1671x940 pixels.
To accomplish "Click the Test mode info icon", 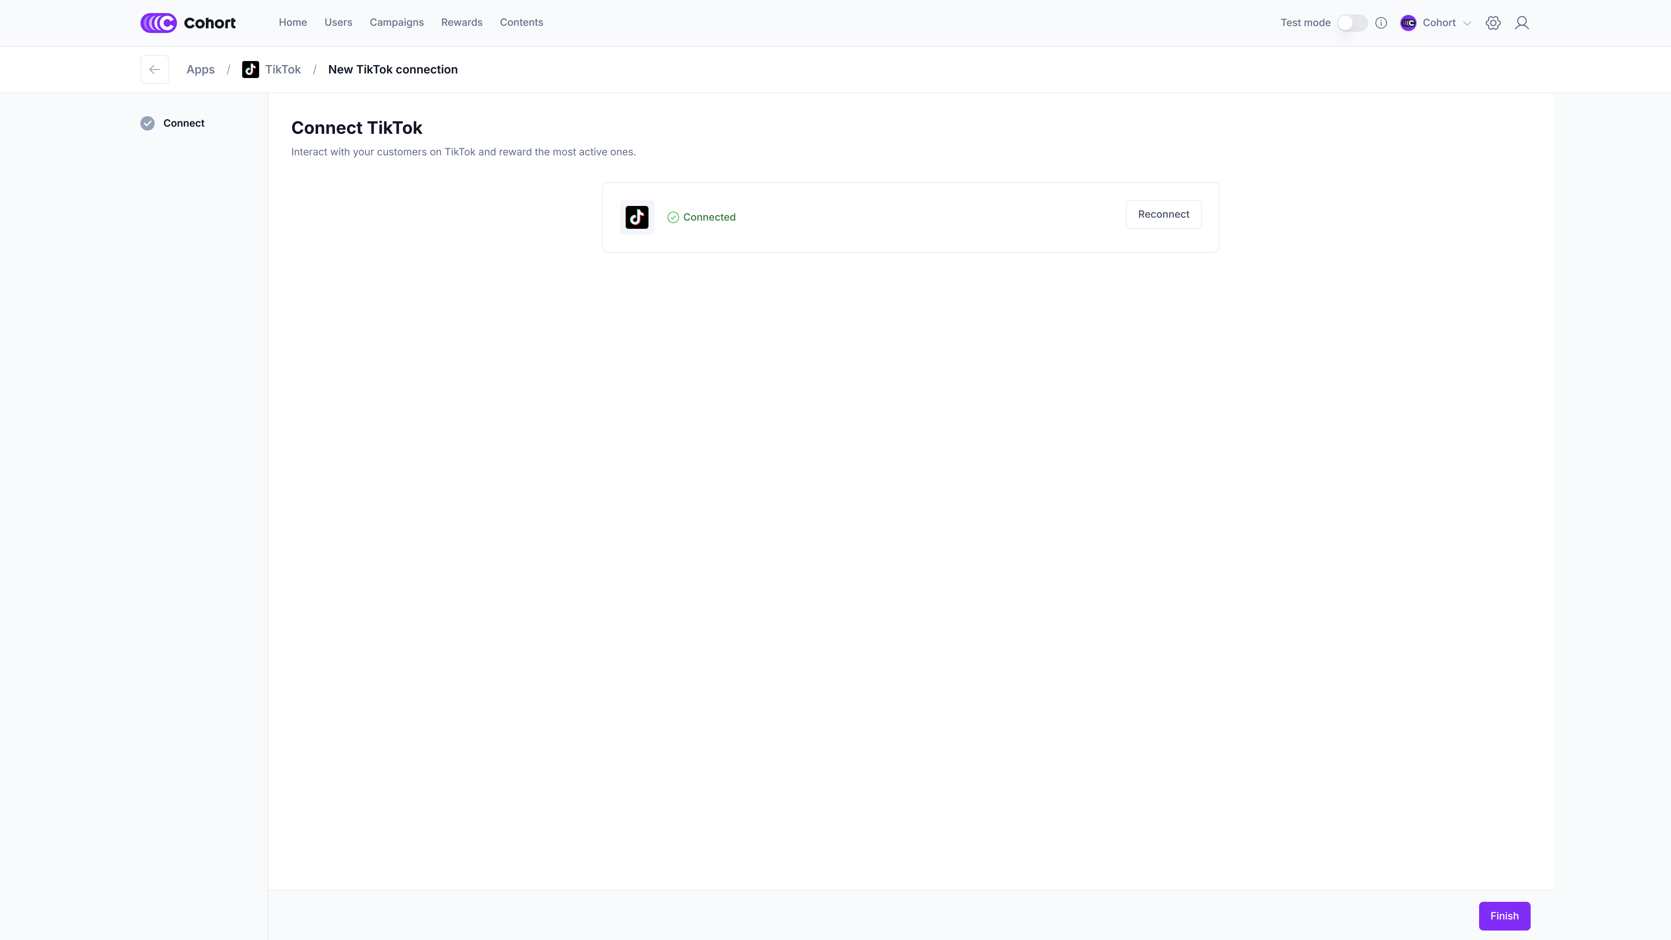I will point(1381,23).
